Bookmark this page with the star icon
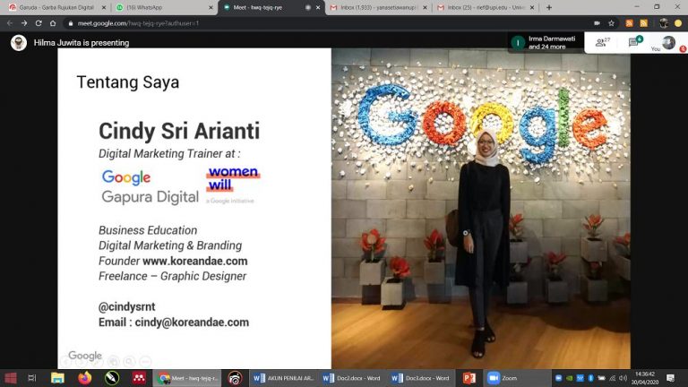 [611, 23]
